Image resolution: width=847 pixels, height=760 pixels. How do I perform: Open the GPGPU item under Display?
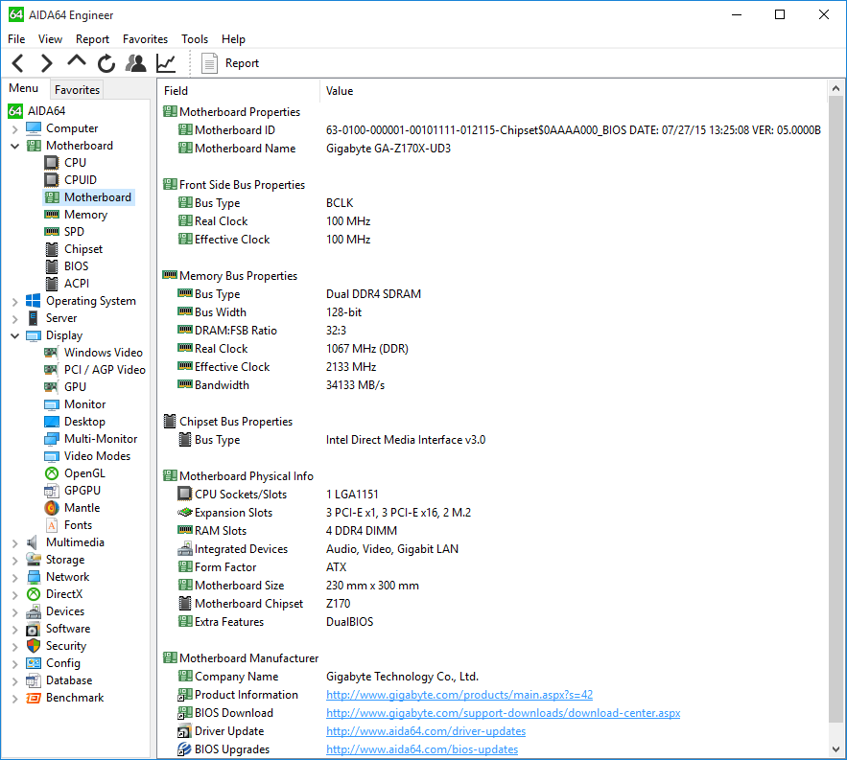pos(82,491)
